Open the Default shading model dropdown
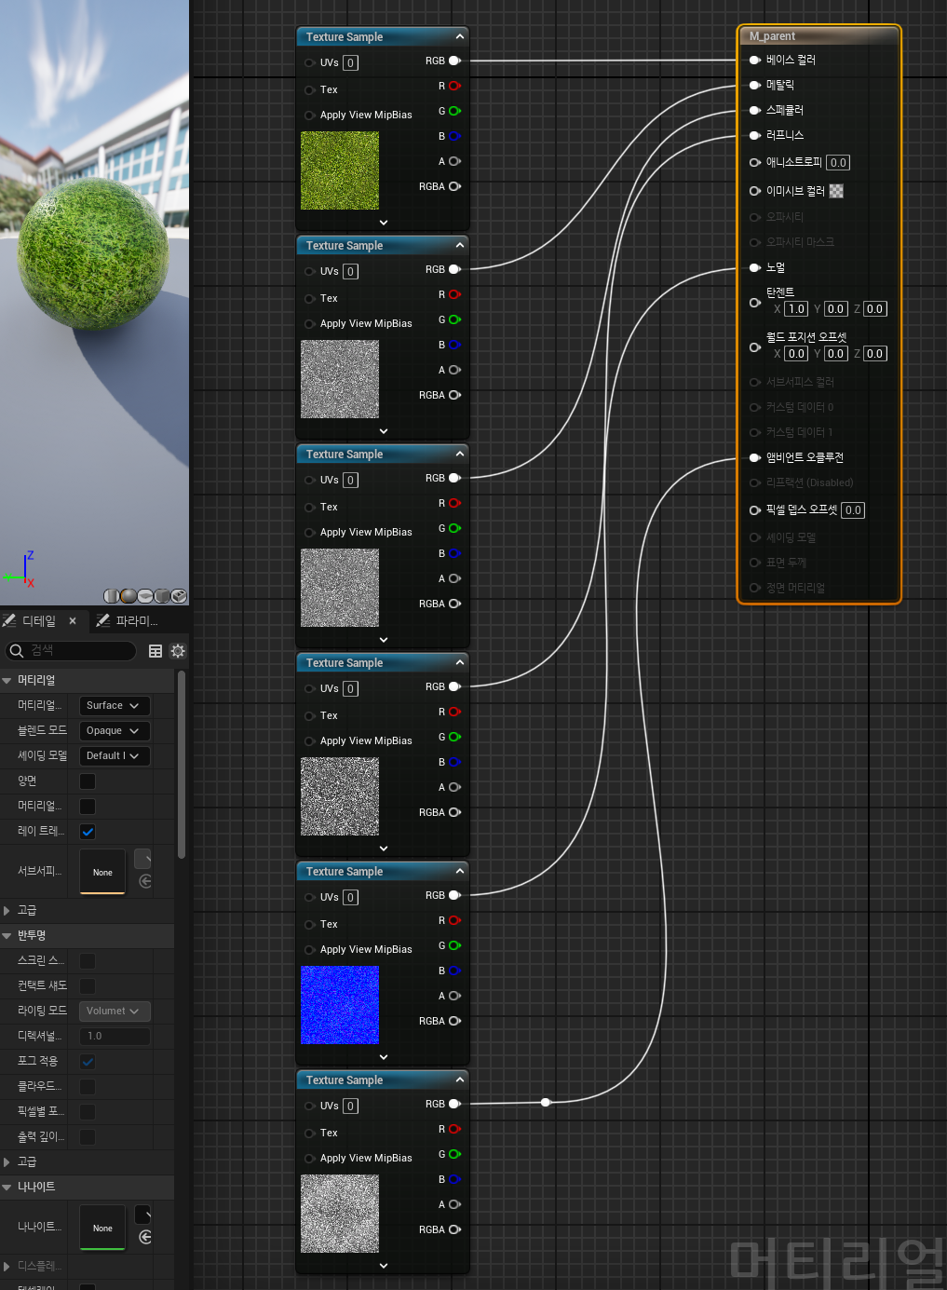The height and width of the screenshot is (1290, 947). coord(115,756)
